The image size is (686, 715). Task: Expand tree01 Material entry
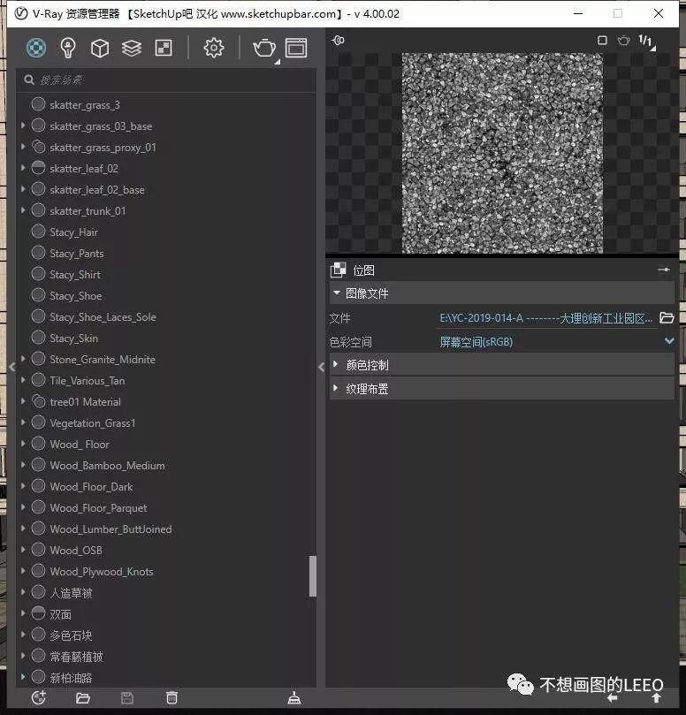coord(23,401)
